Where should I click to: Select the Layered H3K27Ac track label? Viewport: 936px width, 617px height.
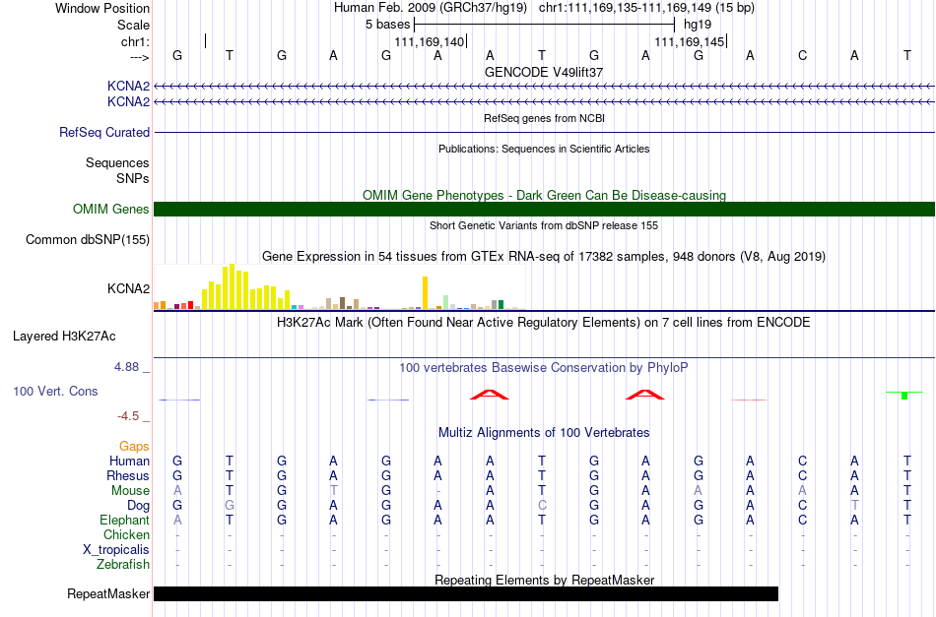pyautogui.click(x=64, y=337)
